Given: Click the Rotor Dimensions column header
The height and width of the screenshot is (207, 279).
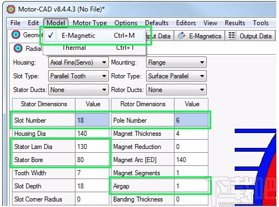Looking at the screenshot, I should [143, 104].
